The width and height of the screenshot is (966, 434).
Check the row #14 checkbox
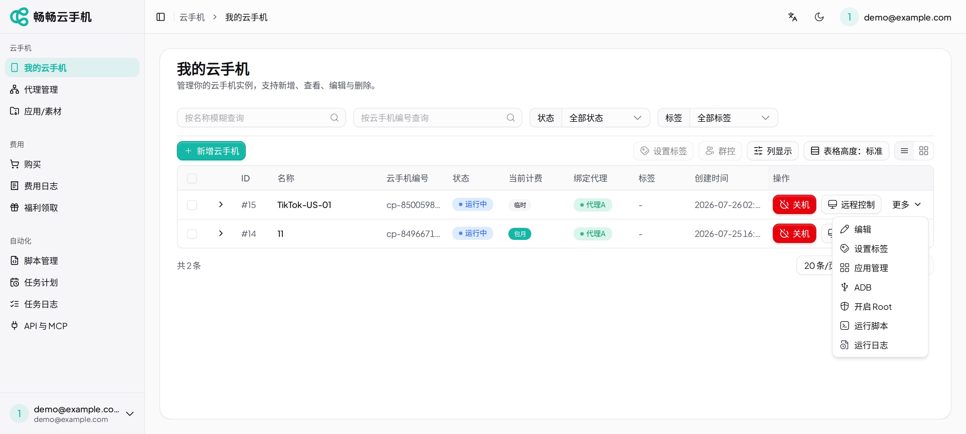192,234
